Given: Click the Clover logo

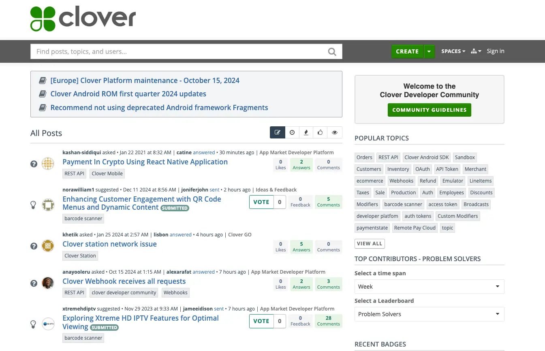Looking at the screenshot, I should click(83, 19).
